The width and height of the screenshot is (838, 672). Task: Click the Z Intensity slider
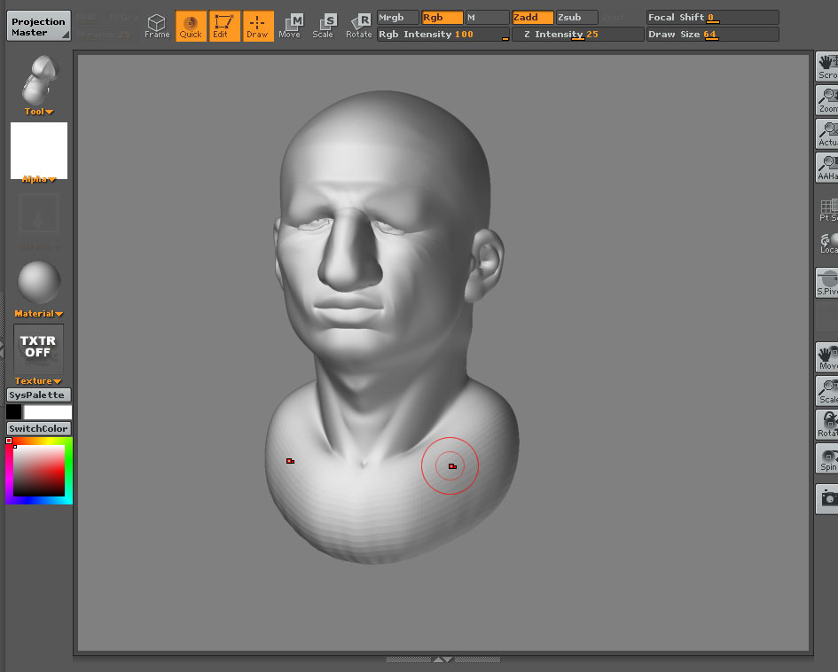(x=577, y=35)
